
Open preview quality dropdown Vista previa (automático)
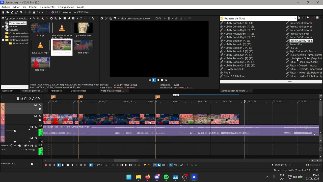(136, 18)
